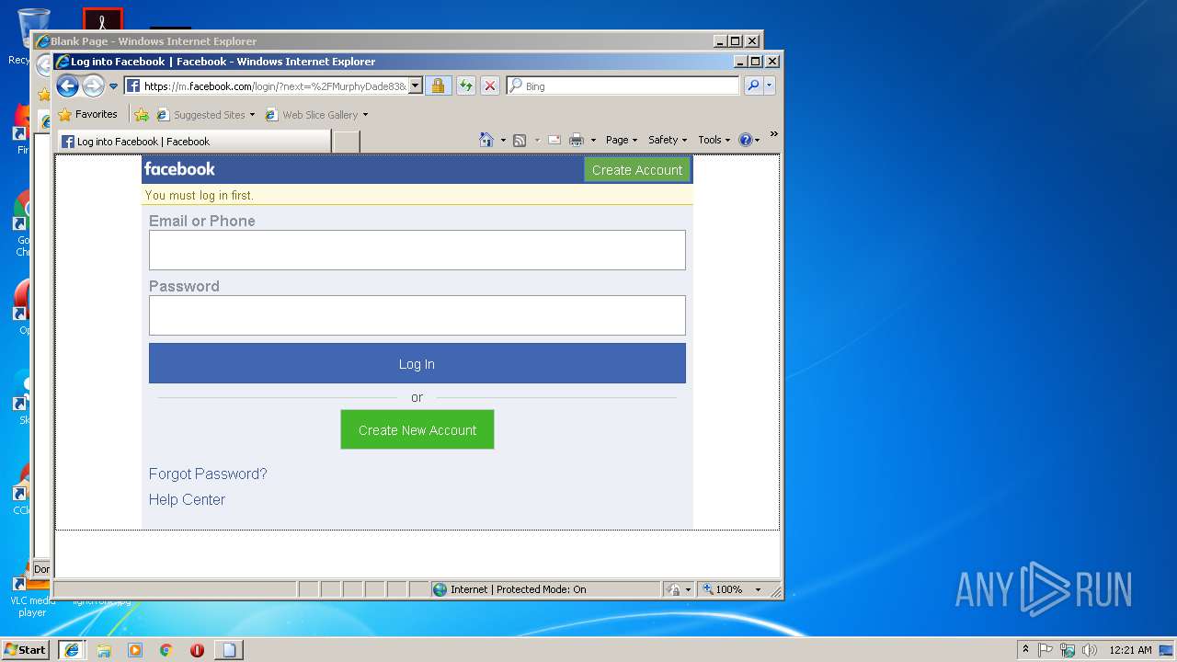Open the Tools menu
This screenshot has width=1177, height=662.
pyautogui.click(x=714, y=140)
